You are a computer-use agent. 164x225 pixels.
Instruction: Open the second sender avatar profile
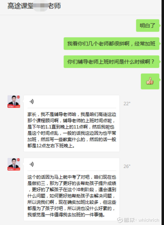14,164
